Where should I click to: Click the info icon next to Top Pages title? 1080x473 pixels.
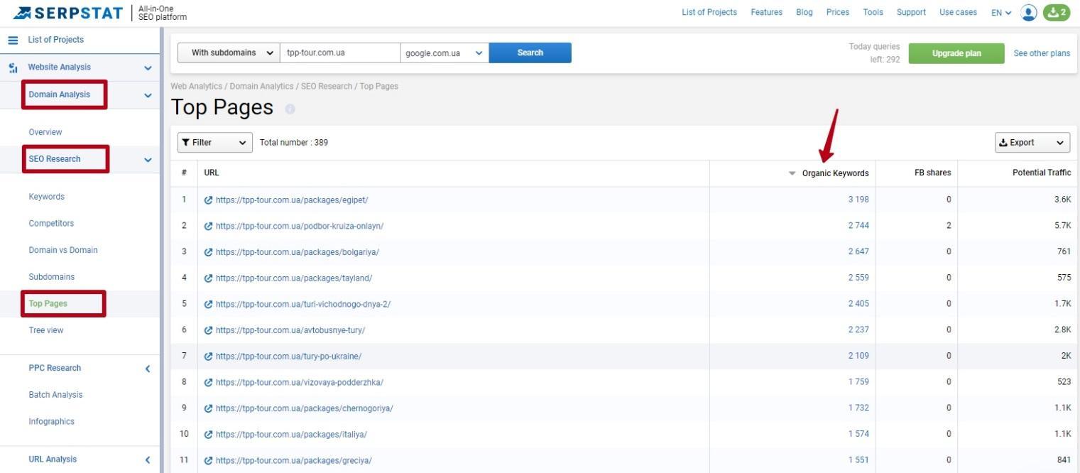coord(290,109)
